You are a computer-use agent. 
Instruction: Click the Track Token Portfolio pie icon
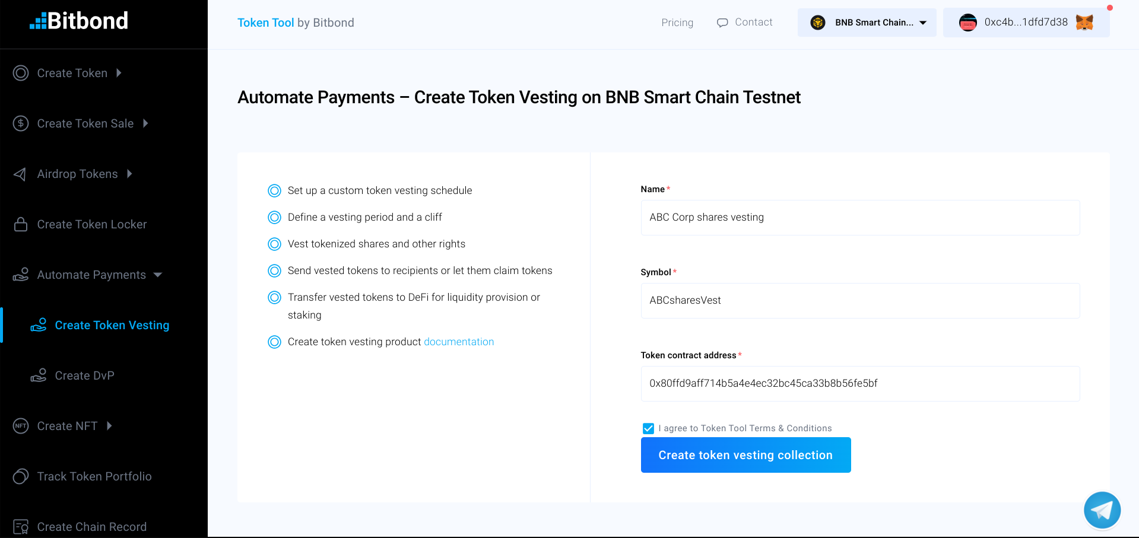[x=21, y=476]
